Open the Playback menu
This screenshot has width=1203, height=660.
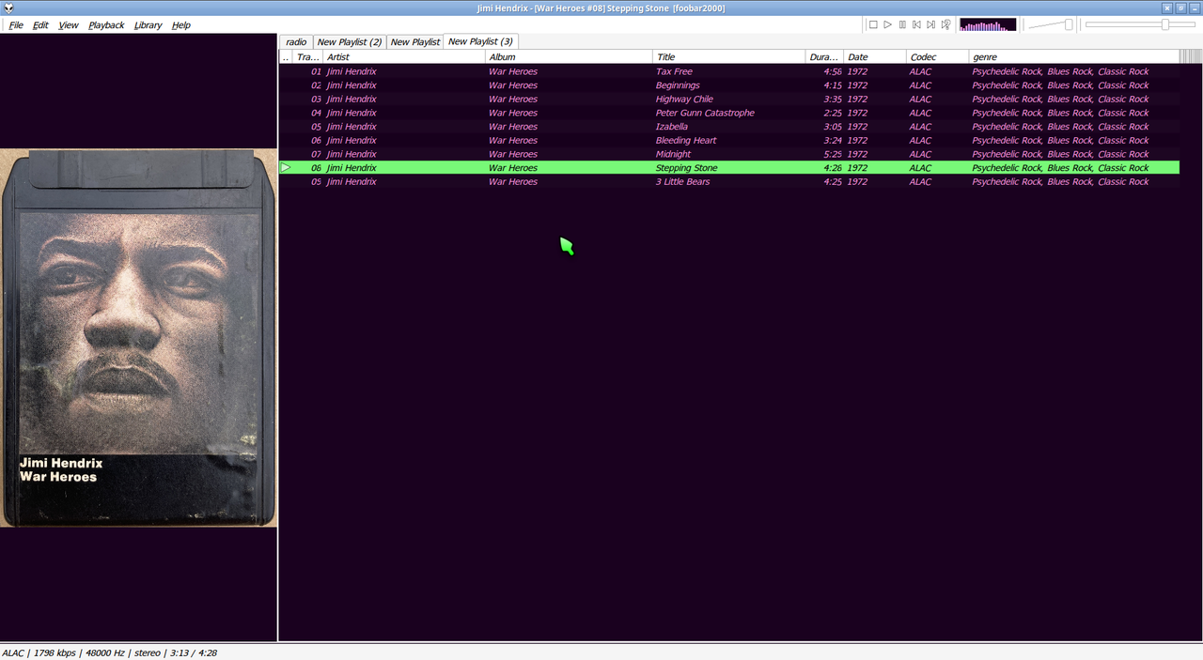coord(106,25)
